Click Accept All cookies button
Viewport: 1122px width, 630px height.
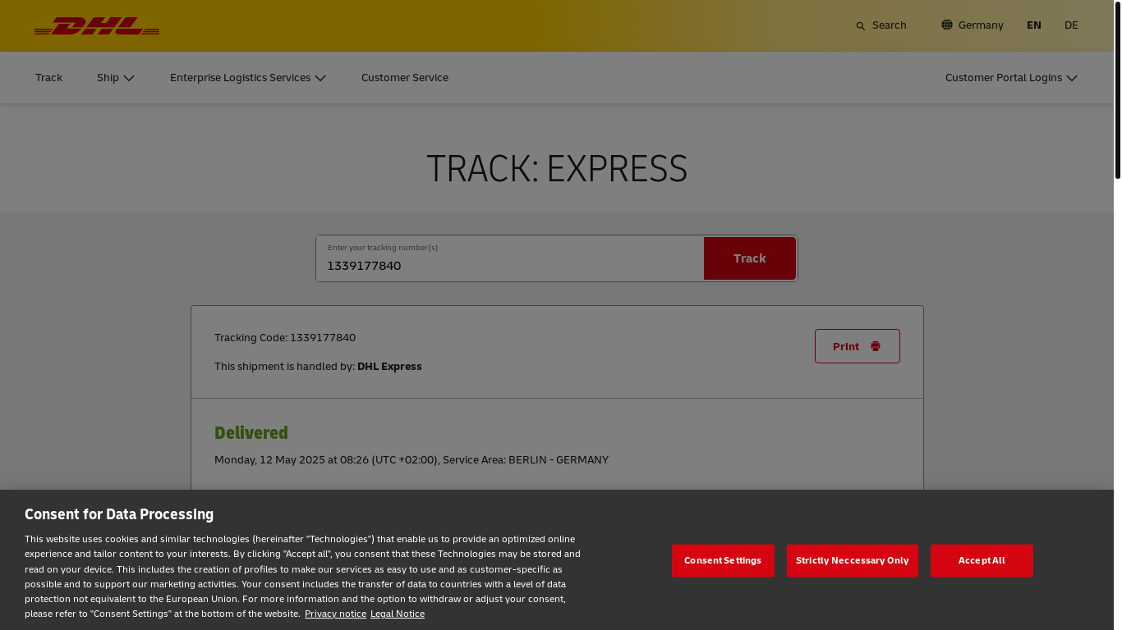click(x=982, y=560)
